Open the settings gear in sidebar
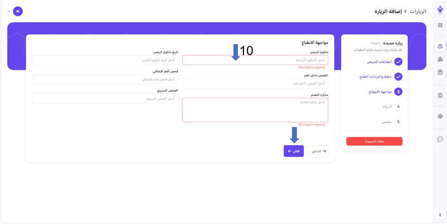The height and width of the screenshot is (224, 447). 440,116
